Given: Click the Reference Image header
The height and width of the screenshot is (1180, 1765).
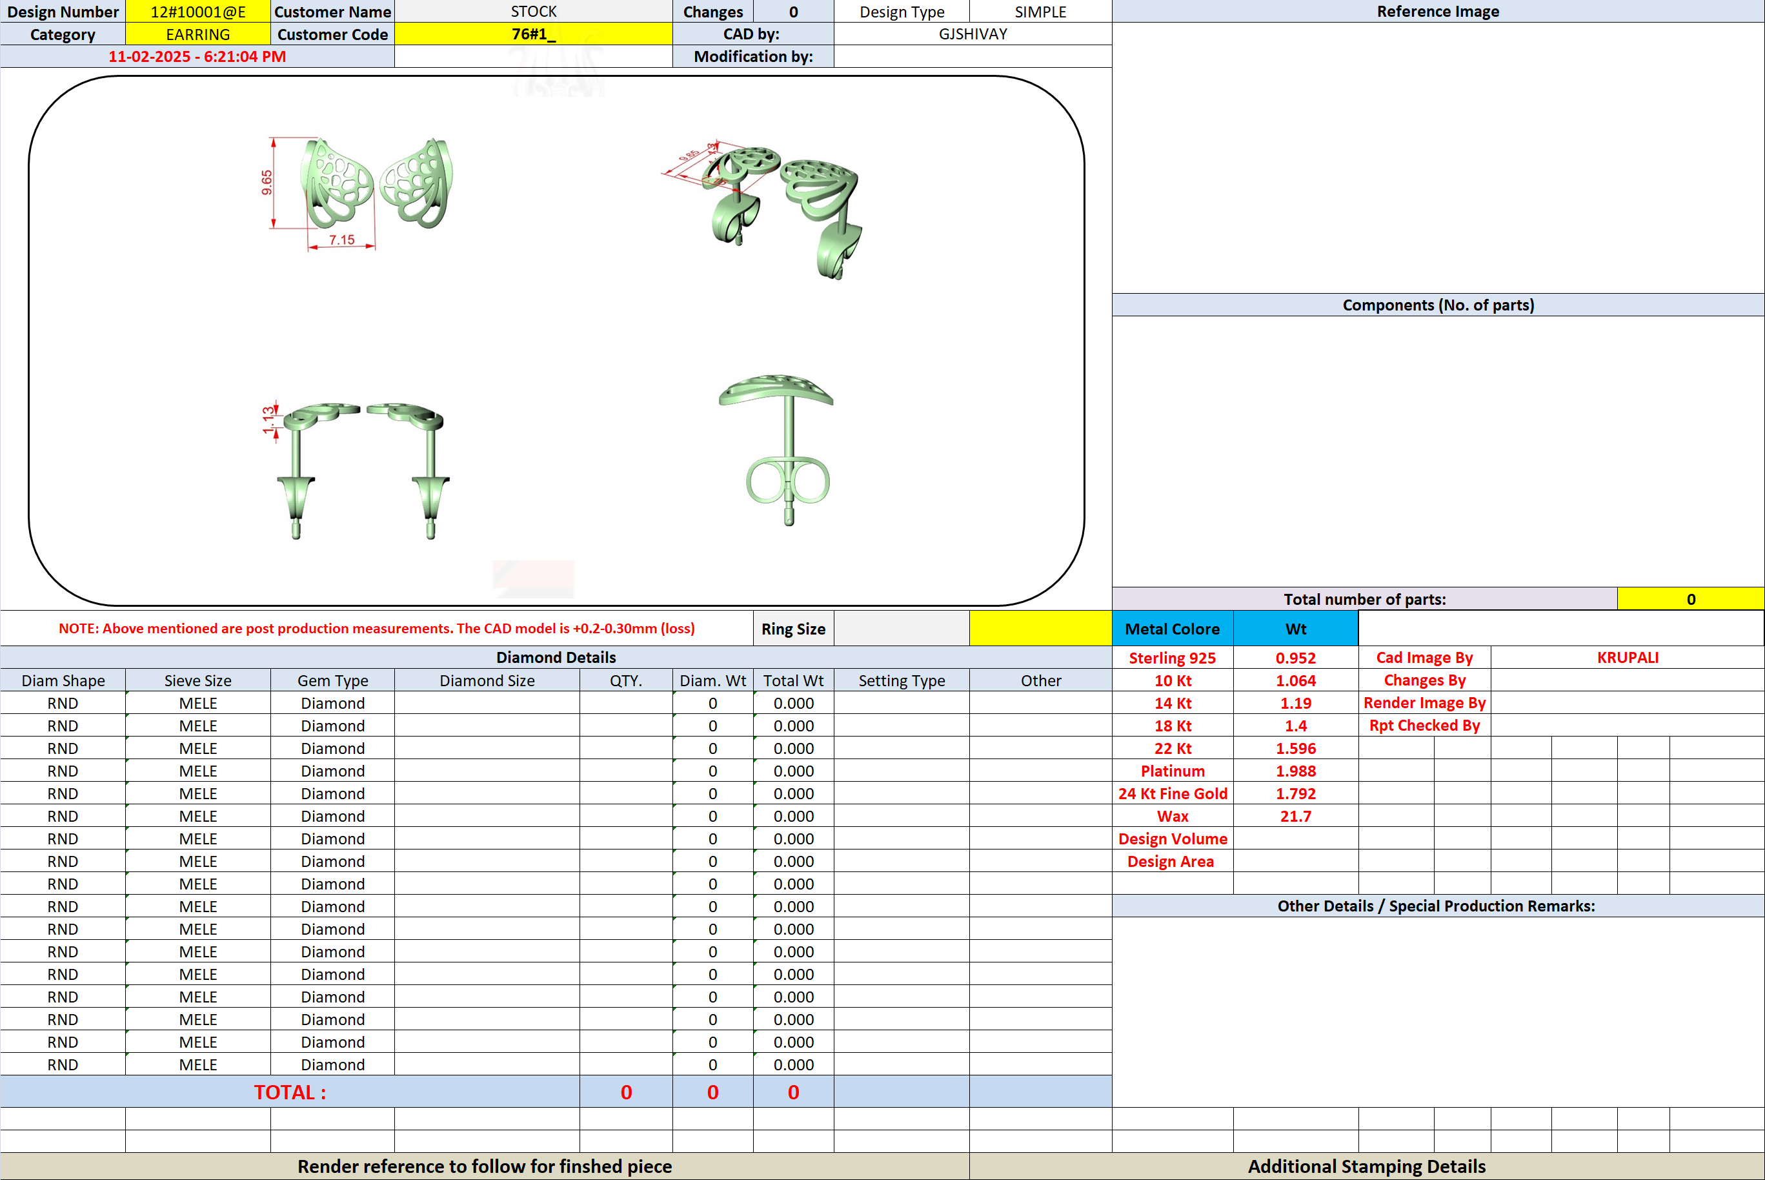Looking at the screenshot, I should point(1438,11).
